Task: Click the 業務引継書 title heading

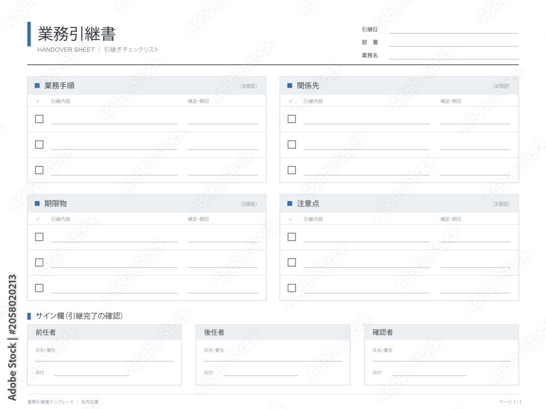Action: pyautogui.click(x=76, y=34)
